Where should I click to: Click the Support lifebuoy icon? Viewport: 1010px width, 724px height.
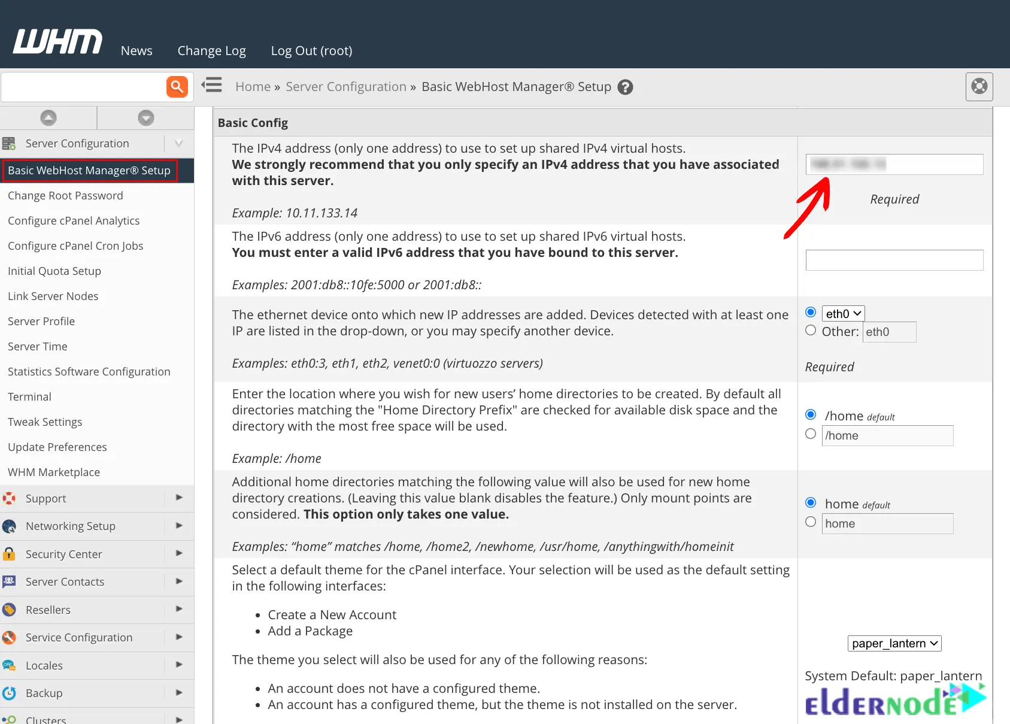(x=9, y=498)
